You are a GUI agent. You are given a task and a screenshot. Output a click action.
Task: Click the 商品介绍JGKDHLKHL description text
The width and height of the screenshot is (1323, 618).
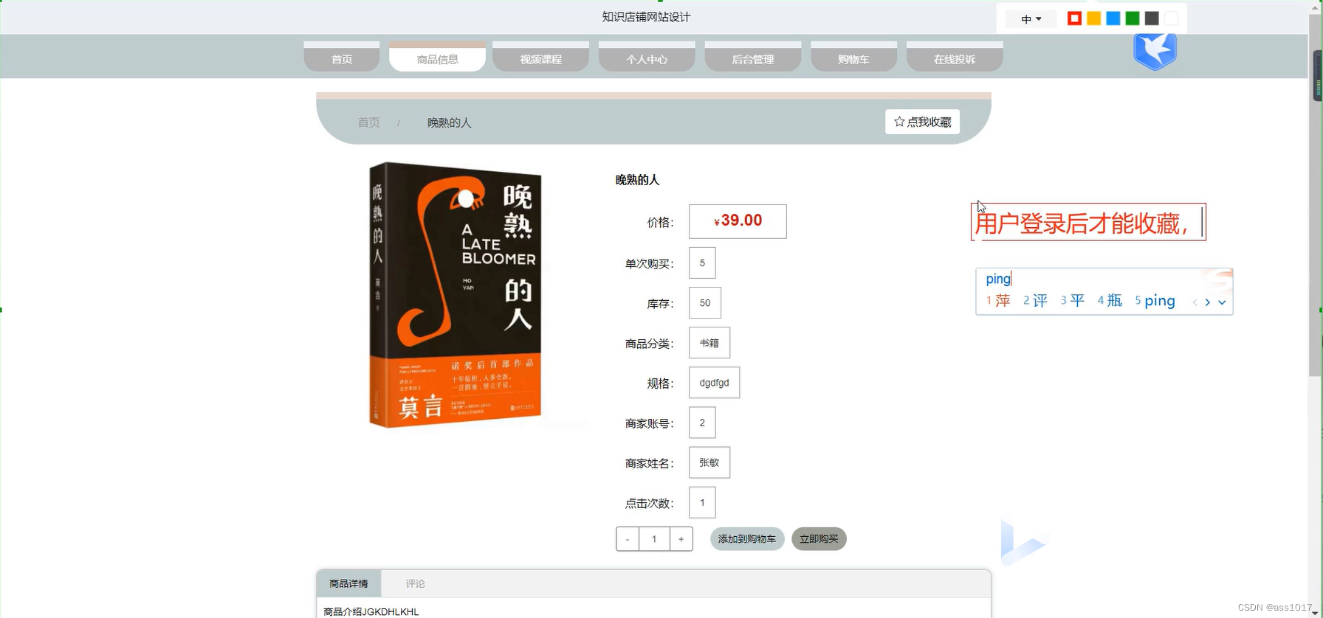tap(371, 611)
